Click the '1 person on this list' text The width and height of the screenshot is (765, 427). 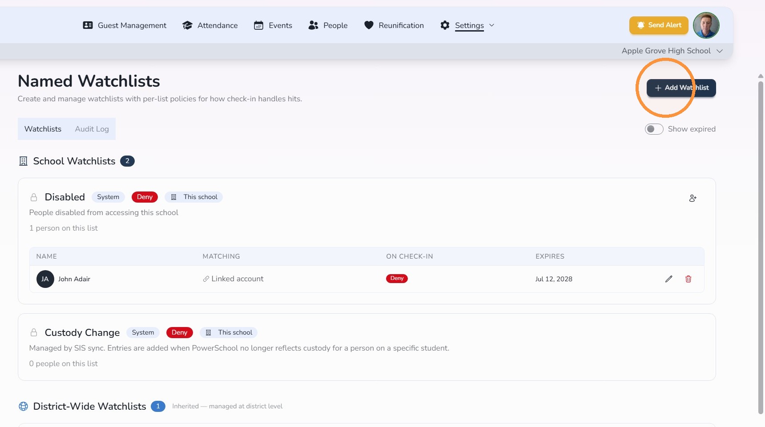[x=64, y=228]
